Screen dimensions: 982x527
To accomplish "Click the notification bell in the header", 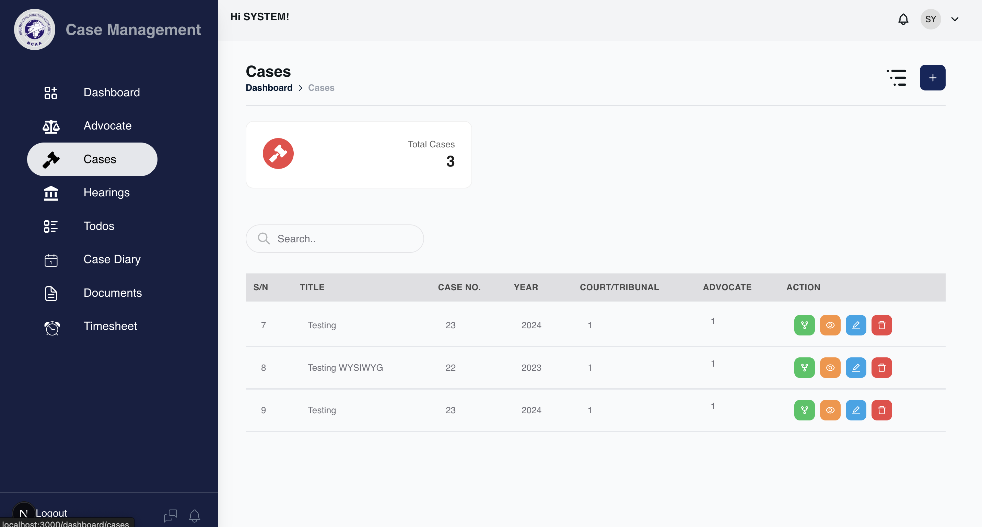I will (x=903, y=19).
